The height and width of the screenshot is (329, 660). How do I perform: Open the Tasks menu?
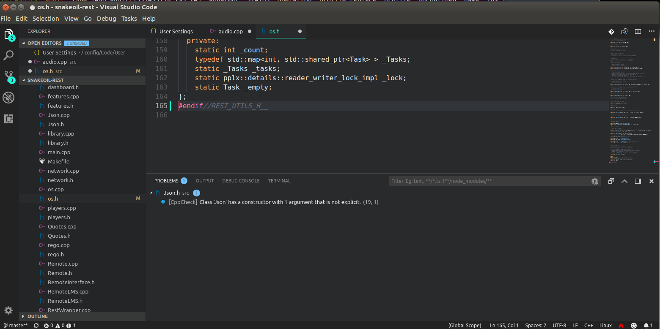coord(129,19)
